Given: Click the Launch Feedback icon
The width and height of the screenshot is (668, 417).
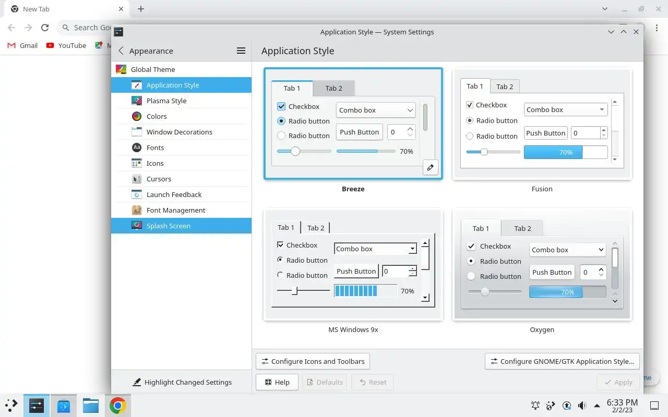Looking at the screenshot, I should coord(136,194).
